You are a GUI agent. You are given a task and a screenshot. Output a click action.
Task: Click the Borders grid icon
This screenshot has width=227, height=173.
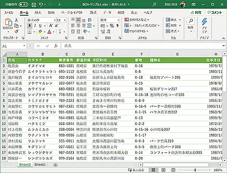click(30, 31)
